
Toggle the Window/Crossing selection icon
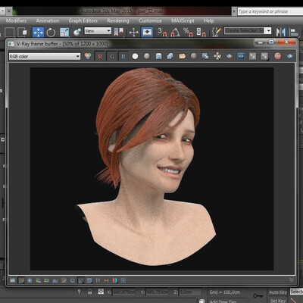pyautogui.click(x=23, y=32)
